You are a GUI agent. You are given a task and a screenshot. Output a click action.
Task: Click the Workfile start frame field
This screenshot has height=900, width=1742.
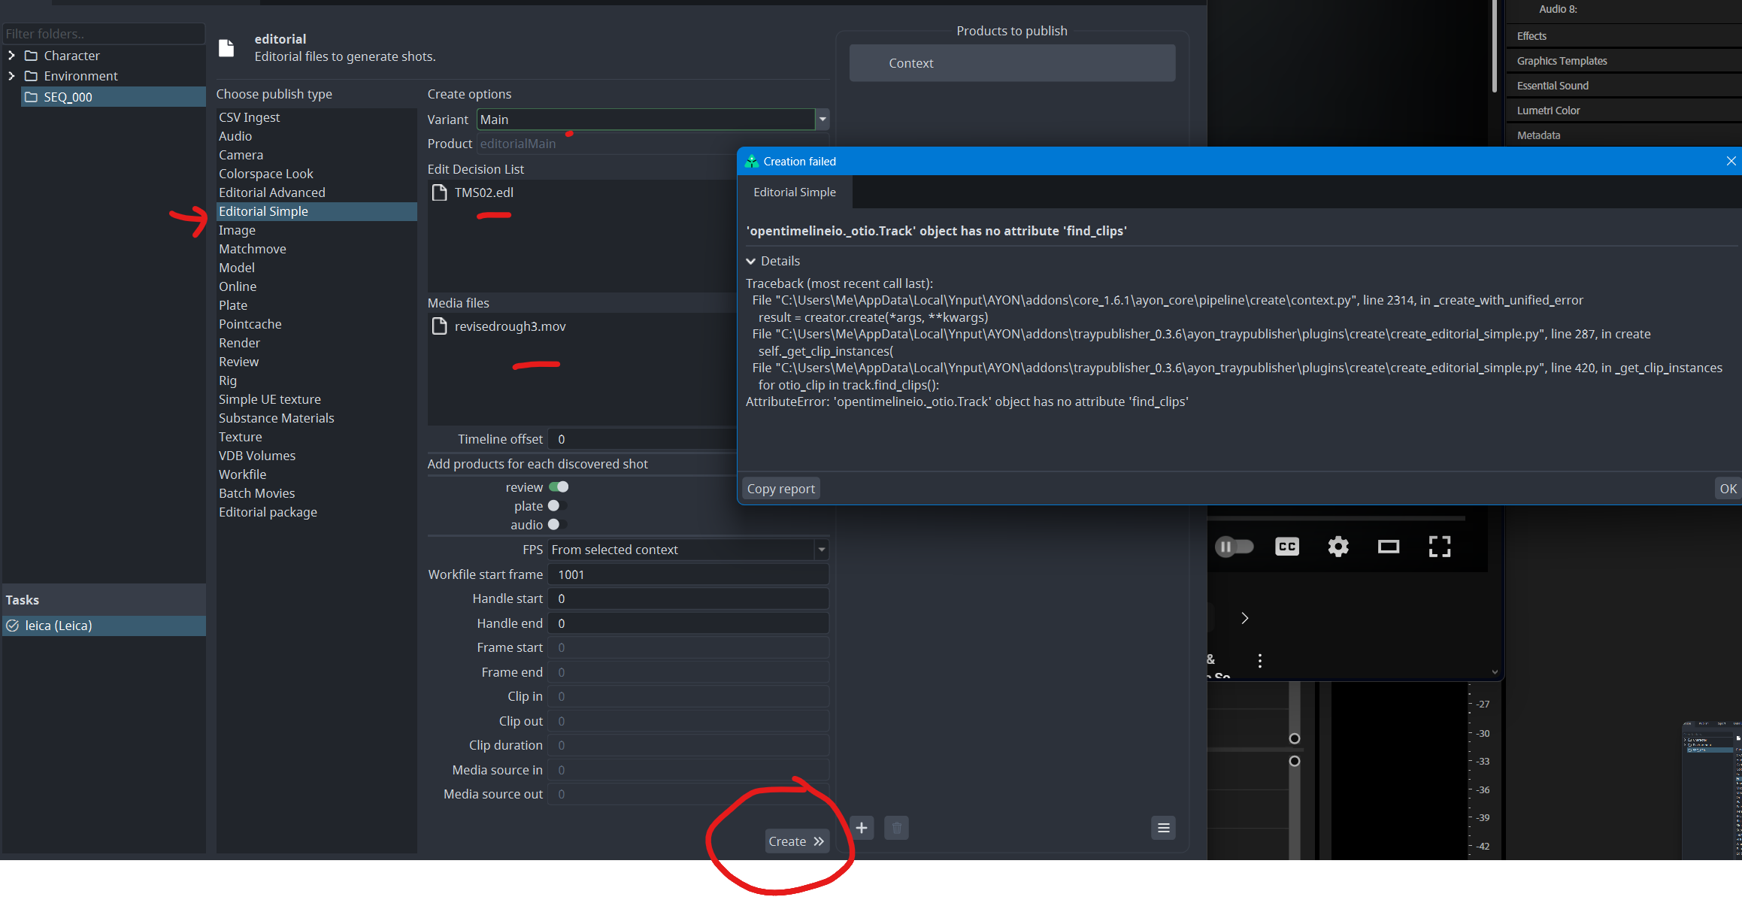[x=687, y=574]
